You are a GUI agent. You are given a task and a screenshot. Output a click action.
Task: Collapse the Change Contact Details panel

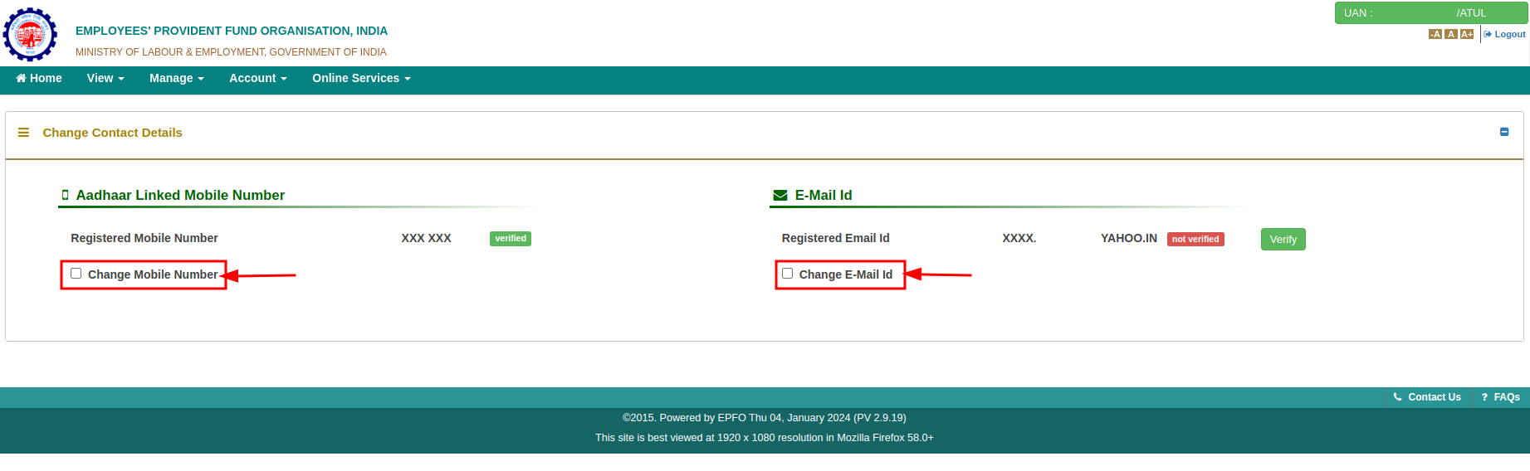pos(1504,132)
